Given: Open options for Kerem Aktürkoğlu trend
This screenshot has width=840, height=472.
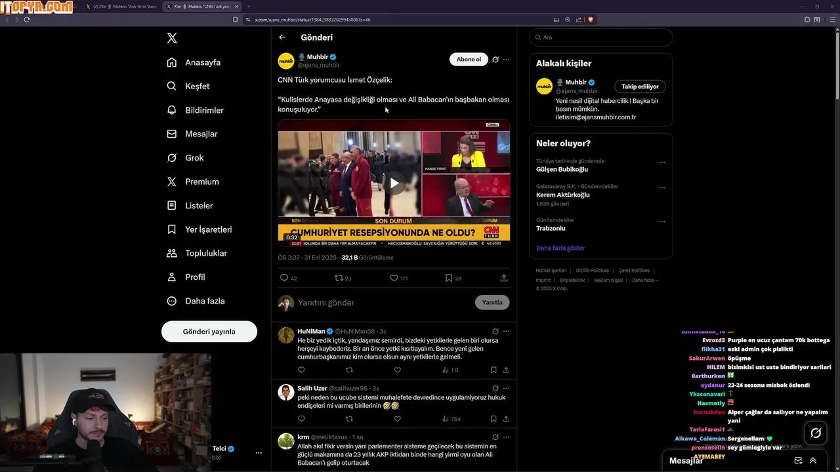Looking at the screenshot, I should (x=661, y=187).
